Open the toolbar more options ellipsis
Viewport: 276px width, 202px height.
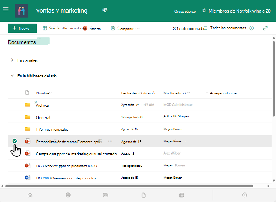pos(138,28)
